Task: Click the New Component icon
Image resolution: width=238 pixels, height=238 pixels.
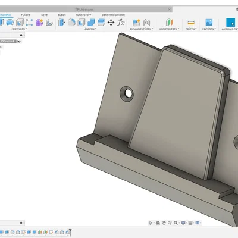Action: 136,23
